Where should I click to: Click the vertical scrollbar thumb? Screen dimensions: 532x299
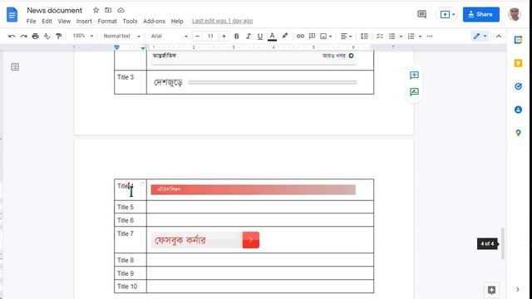(503, 243)
